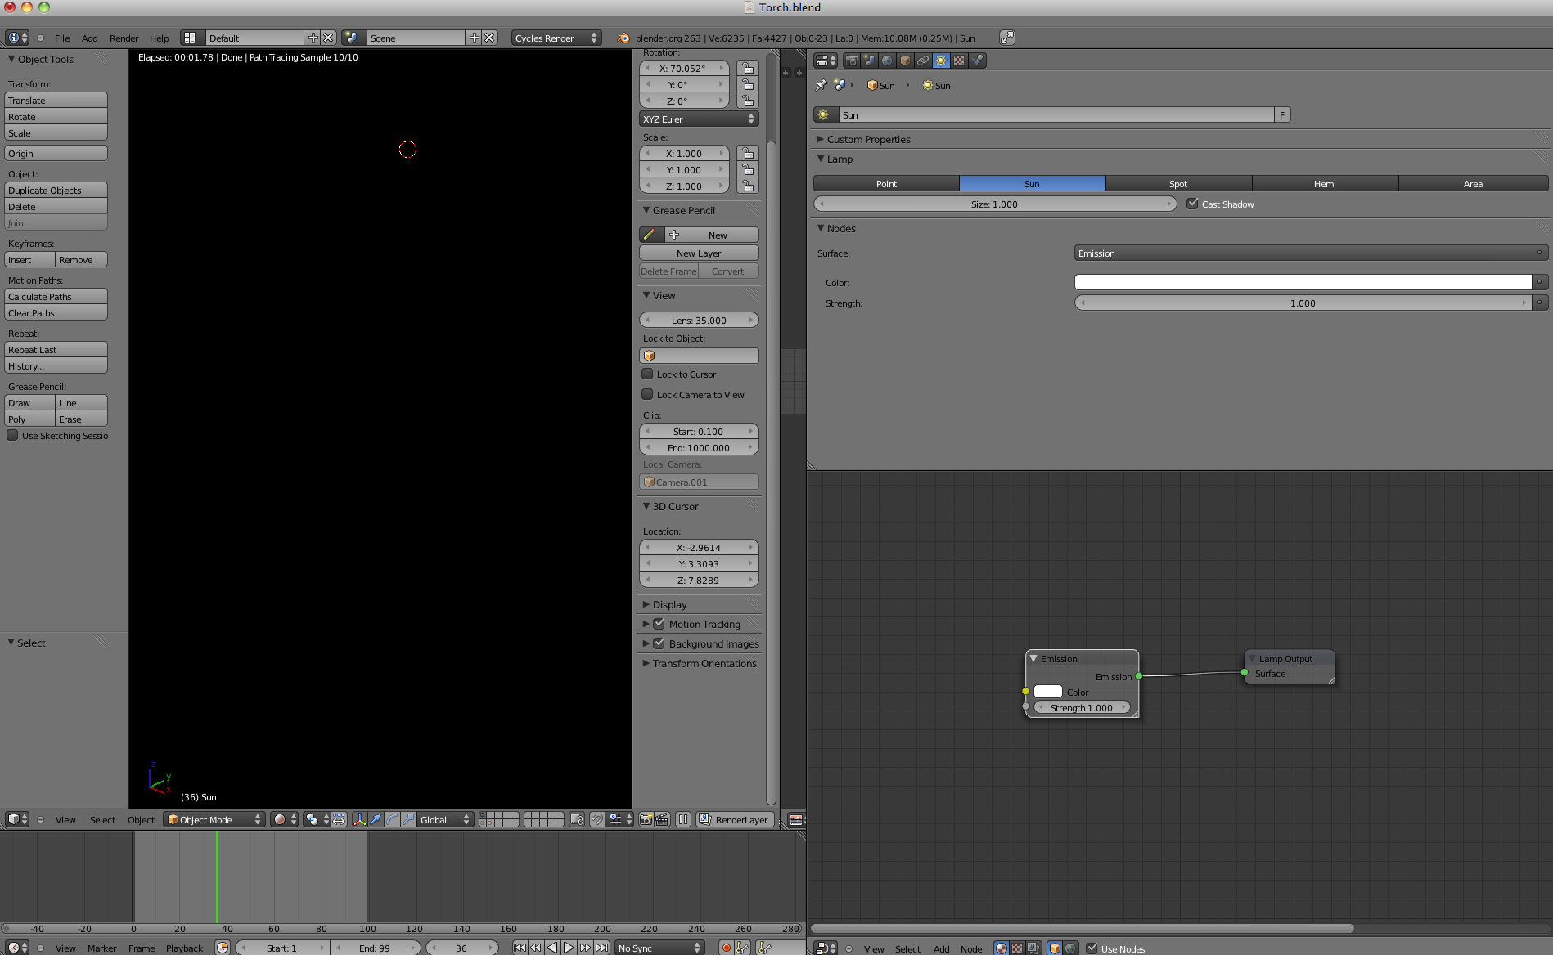Select the rotate manipulator arc icon
The width and height of the screenshot is (1553, 955).
[x=392, y=819]
